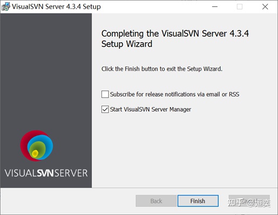Click the greyed-out maximize icon
Screen dimensions: 278x215
[240, 6]
